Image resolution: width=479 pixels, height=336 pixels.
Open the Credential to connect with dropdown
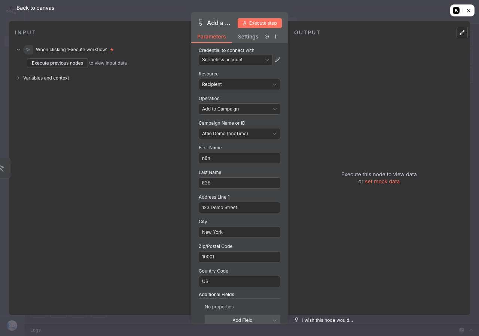236,60
